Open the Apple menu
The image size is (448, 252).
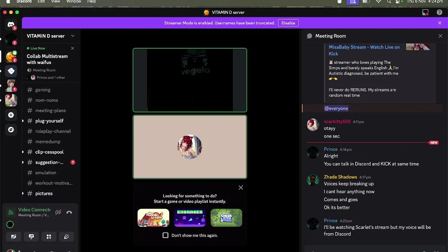(8, 2)
